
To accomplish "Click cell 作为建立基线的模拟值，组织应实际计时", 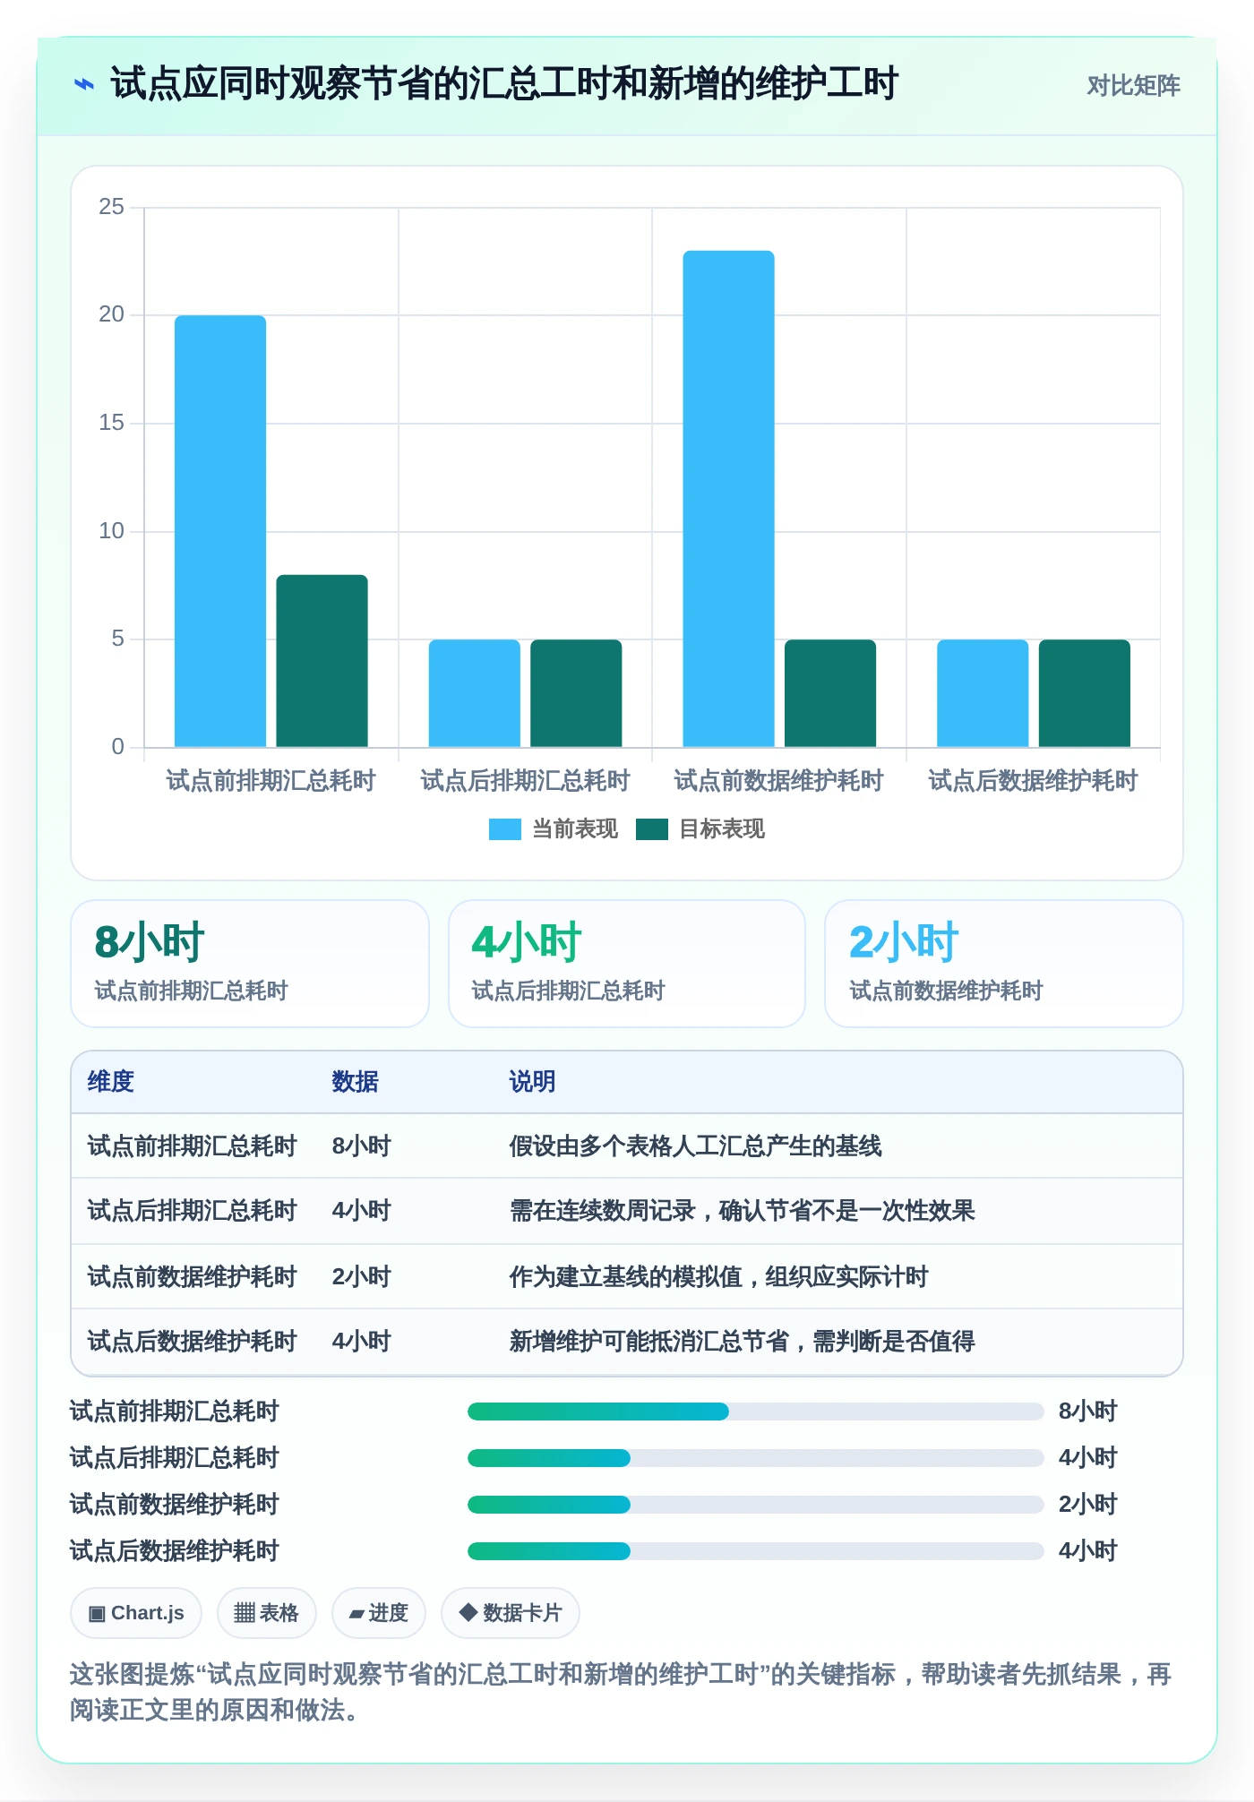I will (719, 1277).
